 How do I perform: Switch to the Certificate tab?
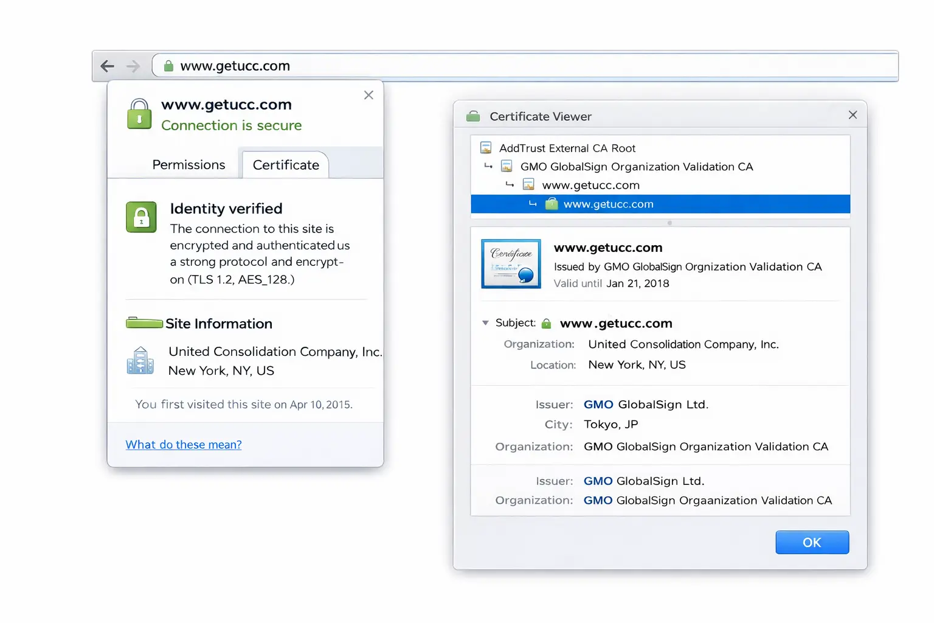[x=286, y=165]
